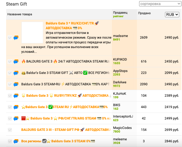Open the seller profile for madssme
The height and width of the screenshot is (147, 182).
click(120, 36)
